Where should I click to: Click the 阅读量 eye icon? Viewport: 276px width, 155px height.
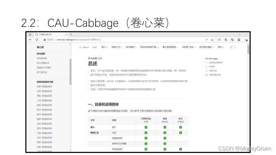(x=89, y=58)
